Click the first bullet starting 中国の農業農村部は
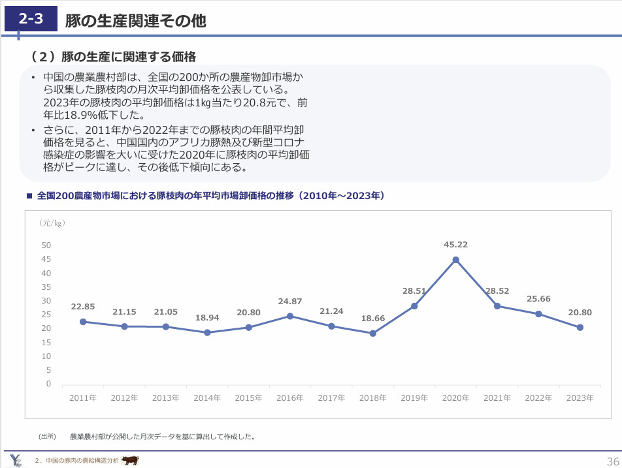Screen dimensions: 622x468 coord(175,96)
